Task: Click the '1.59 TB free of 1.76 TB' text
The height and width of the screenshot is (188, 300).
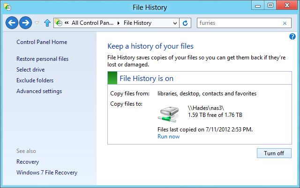Action: 215,115
